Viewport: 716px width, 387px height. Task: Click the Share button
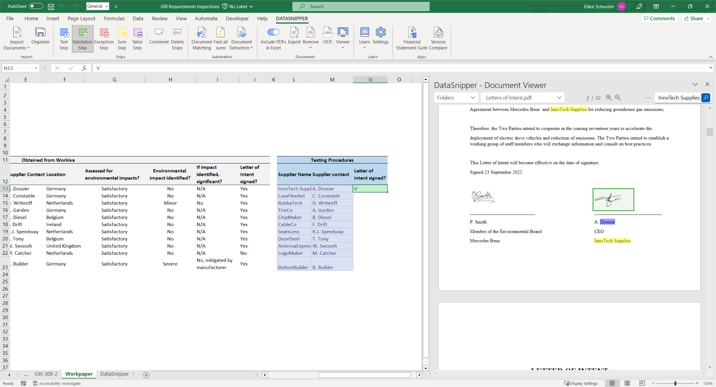click(694, 19)
